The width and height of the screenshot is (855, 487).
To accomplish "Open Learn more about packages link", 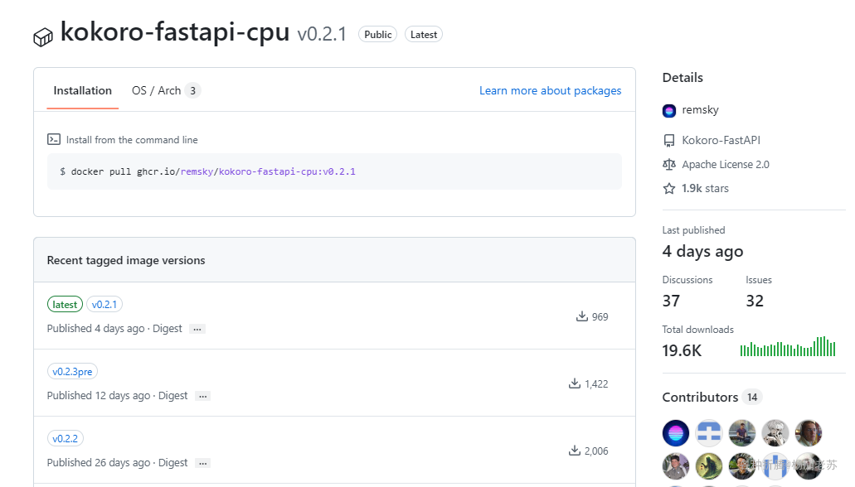I will pyautogui.click(x=550, y=90).
